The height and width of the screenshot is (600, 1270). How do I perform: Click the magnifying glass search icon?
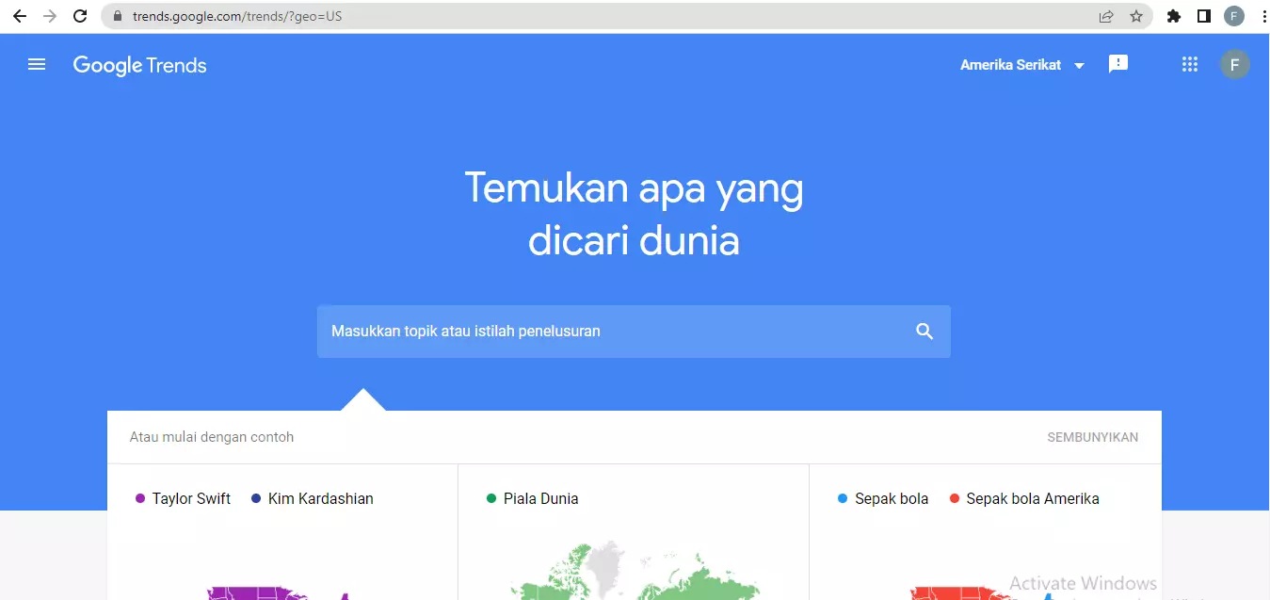[x=924, y=332]
